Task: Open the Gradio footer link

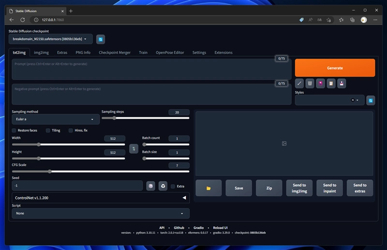Action: click(198, 228)
